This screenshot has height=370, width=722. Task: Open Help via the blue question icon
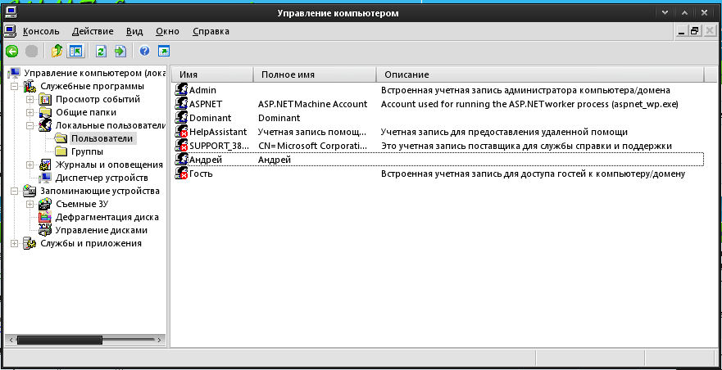[144, 51]
